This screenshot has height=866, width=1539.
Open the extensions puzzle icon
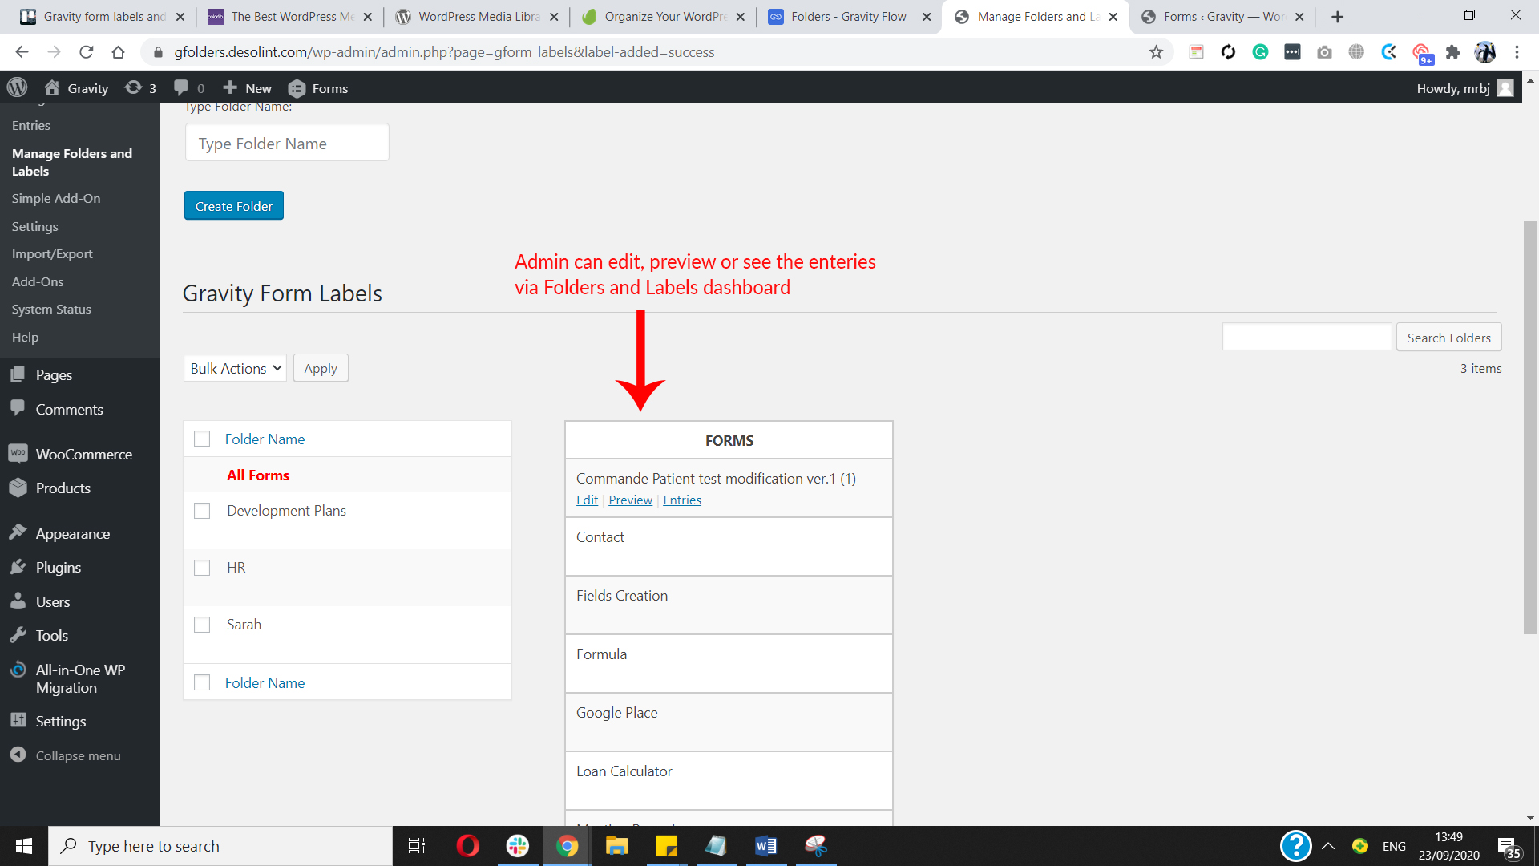[x=1452, y=52]
